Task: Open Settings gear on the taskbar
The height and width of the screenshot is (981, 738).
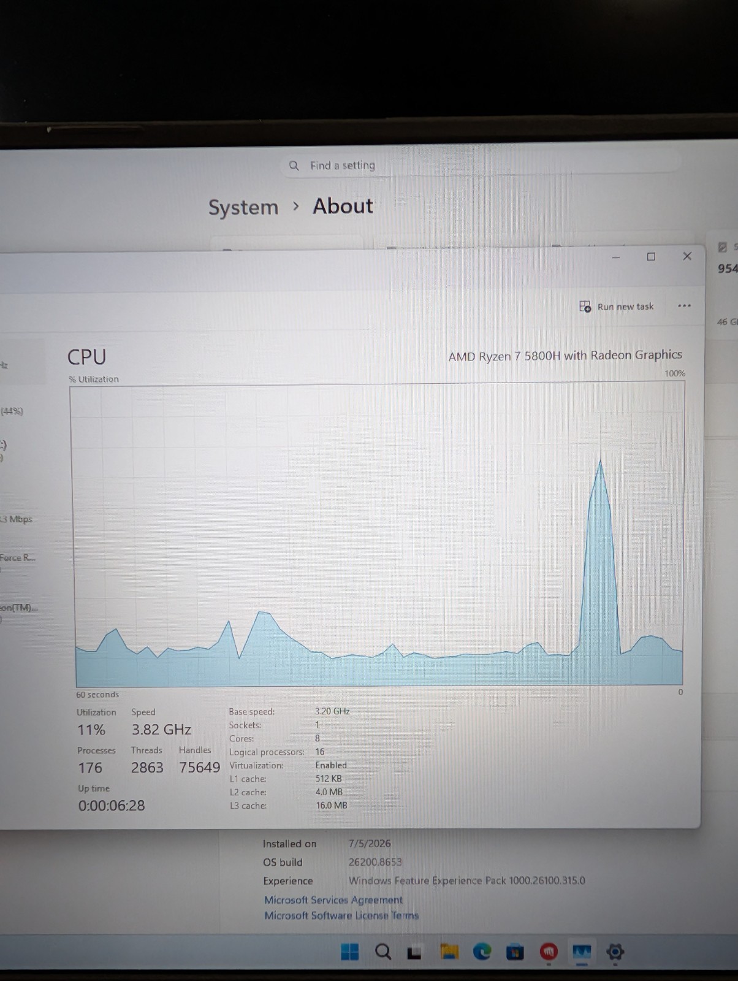Action: [x=615, y=952]
